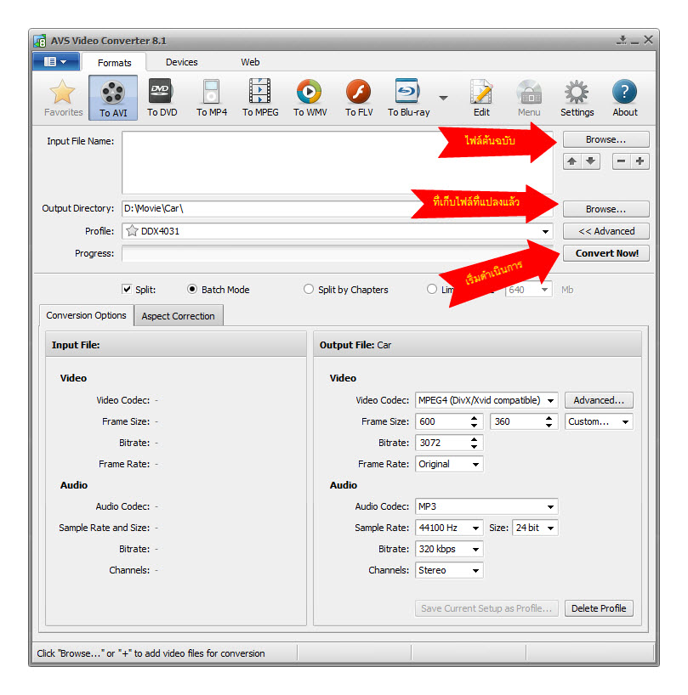Image resolution: width=688 pixels, height=695 pixels.
Task: Switch to the Web tab
Action: 250,62
